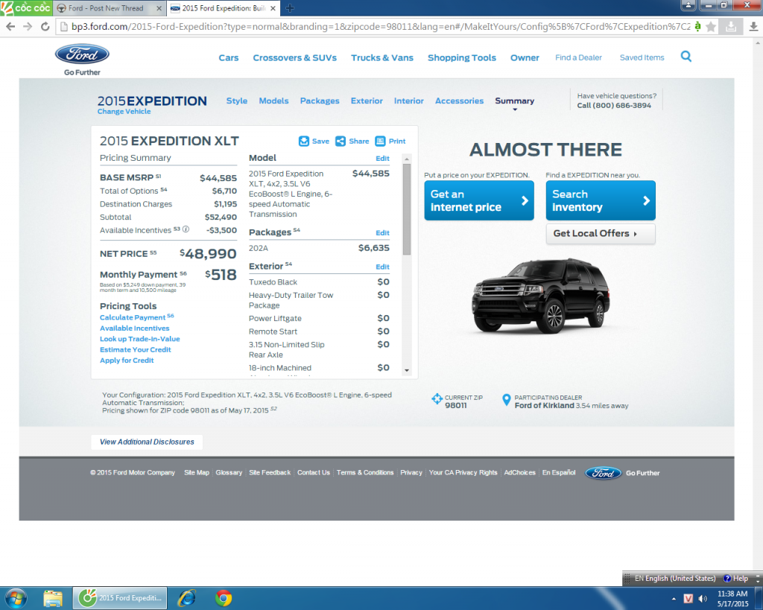Open the Trucks & Vans menu

coord(382,58)
